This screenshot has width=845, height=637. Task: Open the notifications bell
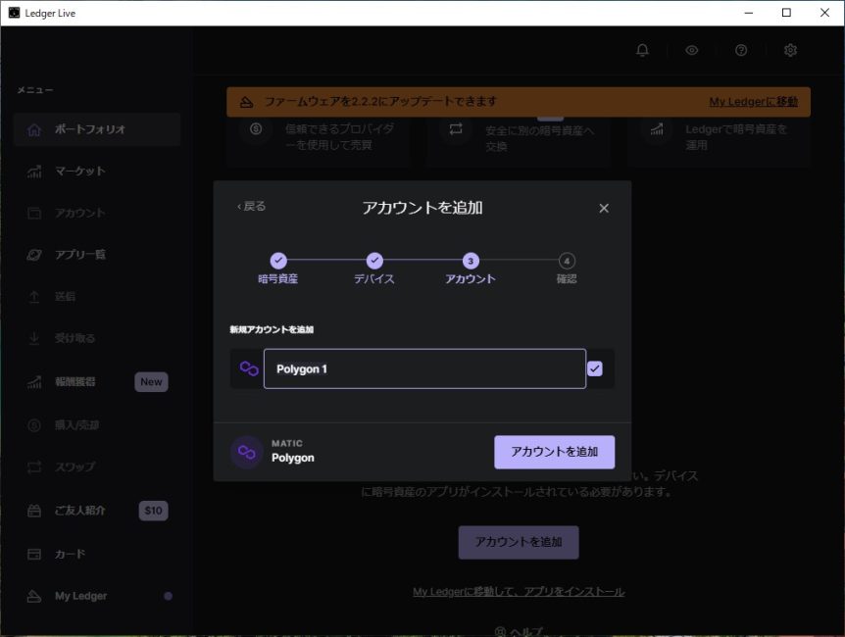(x=642, y=50)
